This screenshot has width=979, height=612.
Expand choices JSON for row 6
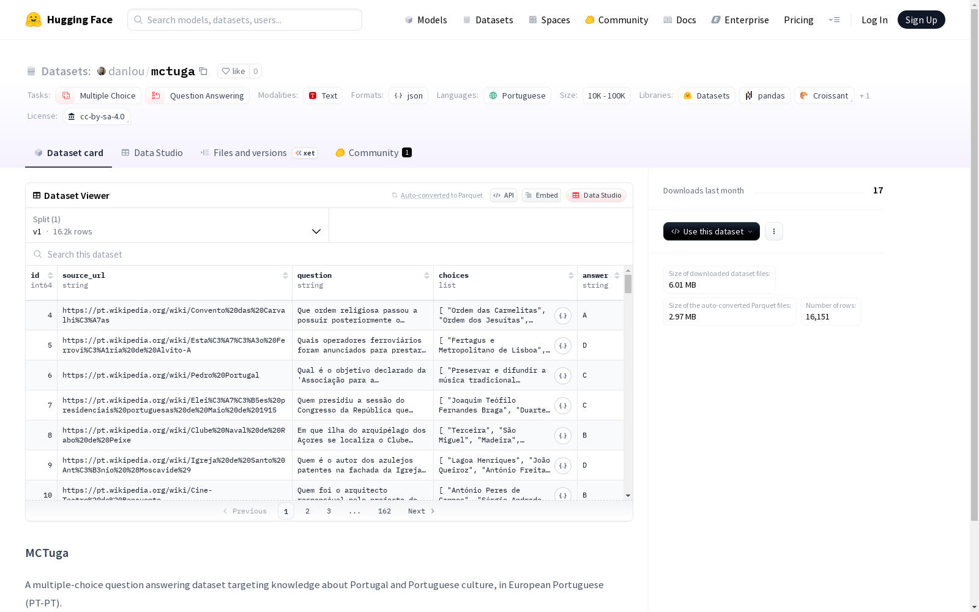tap(563, 376)
